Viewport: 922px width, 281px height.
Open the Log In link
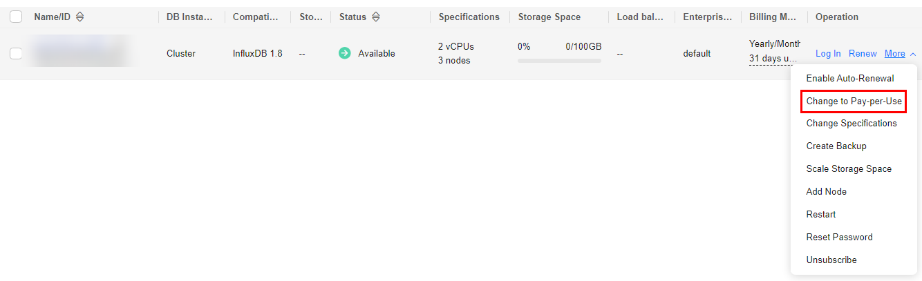[x=828, y=53]
